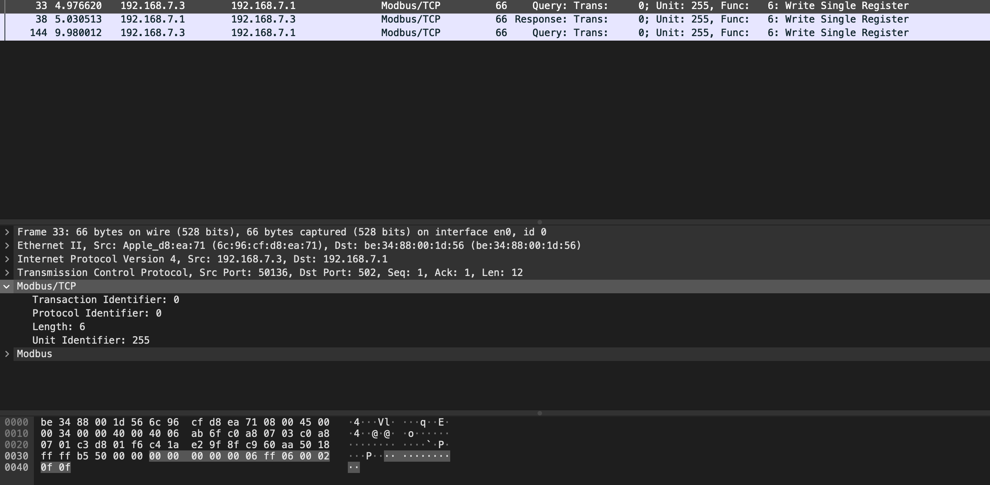Click the highlighted 0f 0f hex bytes
This screenshot has height=485, width=990.
[56, 467]
